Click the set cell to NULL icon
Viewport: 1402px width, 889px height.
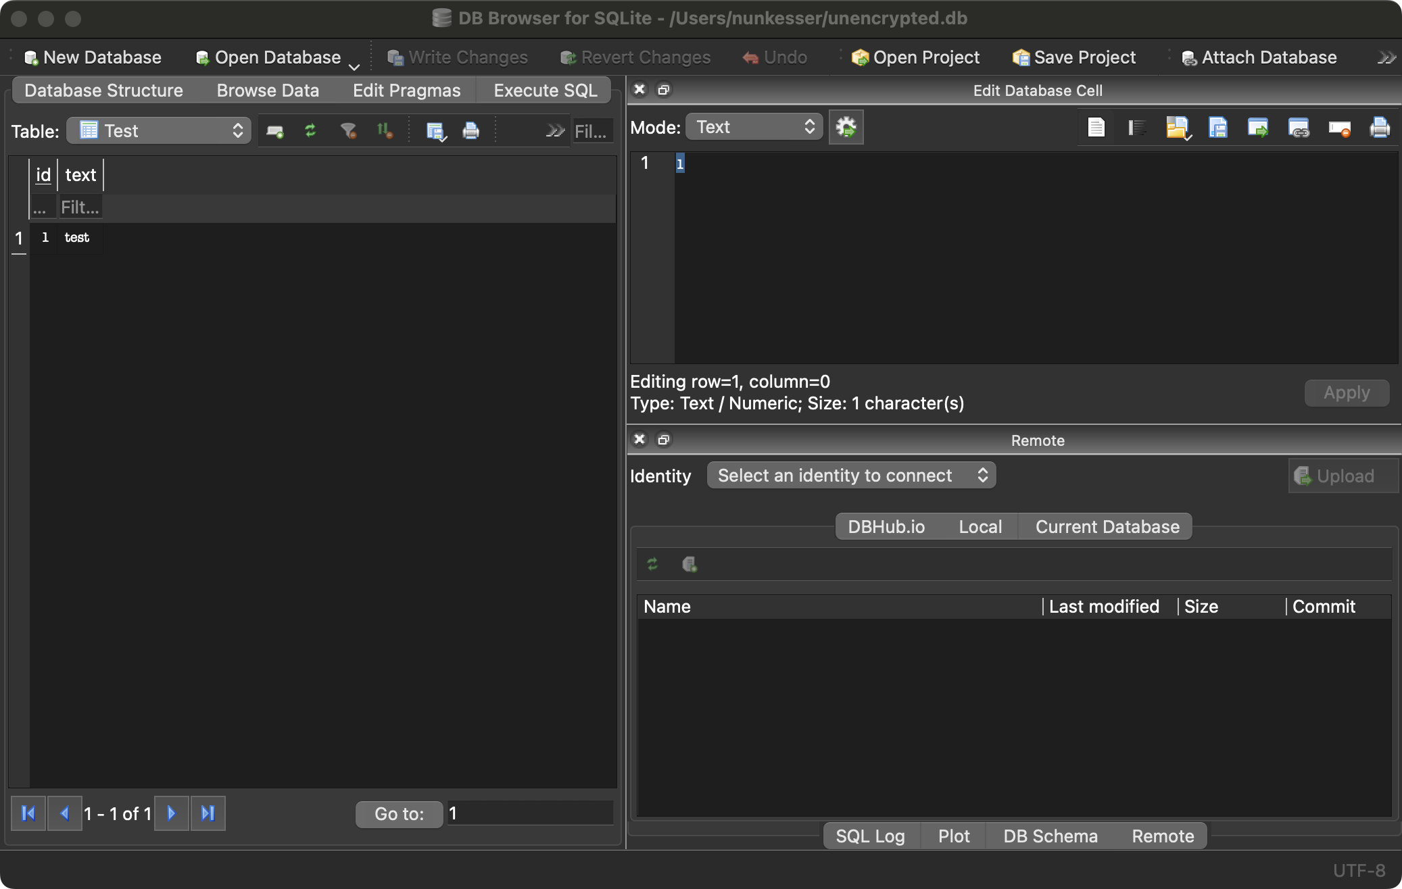1339,128
